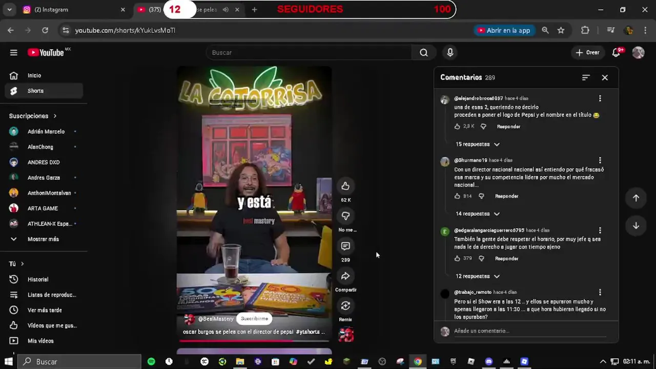This screenshot has height=369, width=656.
Task: Open Listas de reproducción
Action: [43, 295]
